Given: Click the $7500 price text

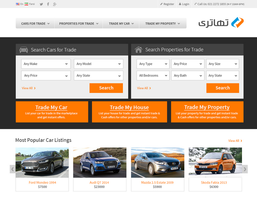Looking at the screenshot, I should point(42,187).
